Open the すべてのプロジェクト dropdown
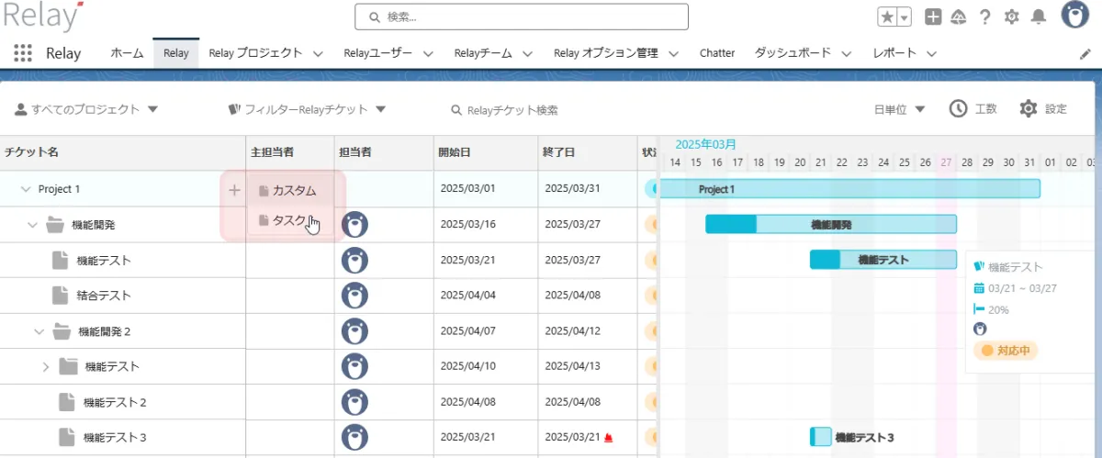Screen dimensions: 1102x458 [86, 109]
